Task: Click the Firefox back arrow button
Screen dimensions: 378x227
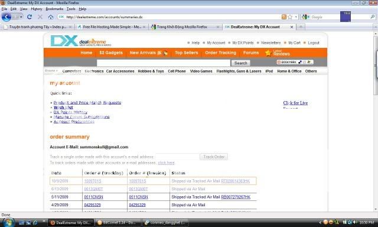Action: (6, 17)
